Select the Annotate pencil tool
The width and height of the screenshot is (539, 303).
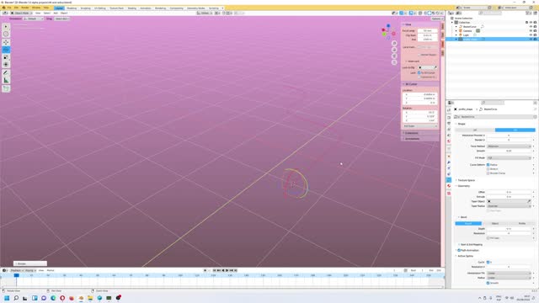tap(6, 73)
